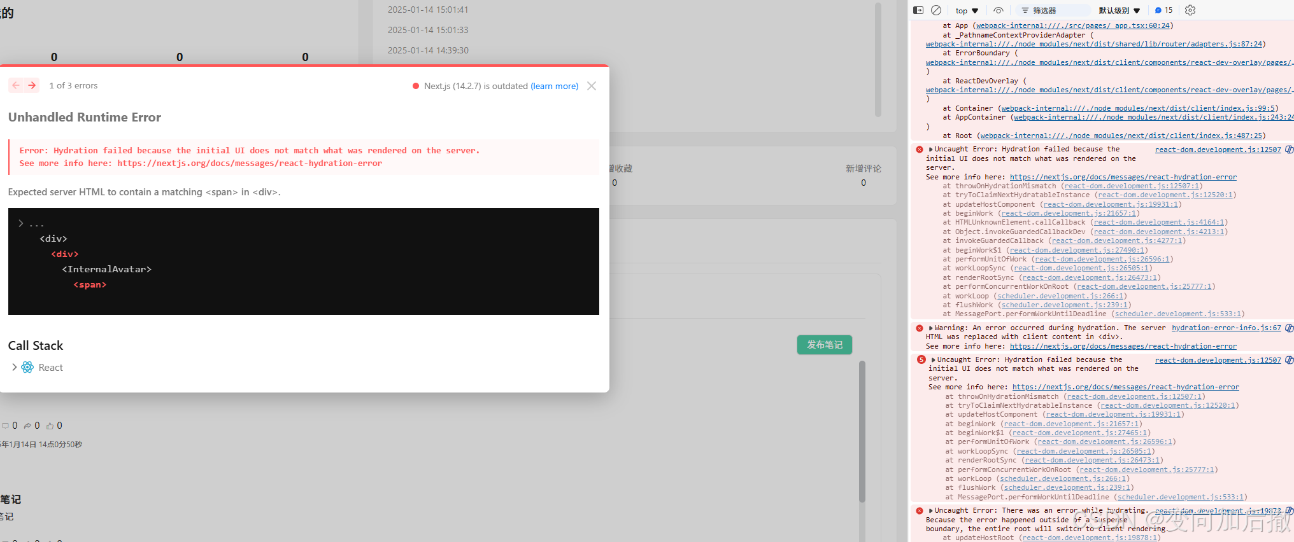Click the Unhandled Runtime Error heading
1294x542 pixels.
pyautogui.click(x=85, y=117)
